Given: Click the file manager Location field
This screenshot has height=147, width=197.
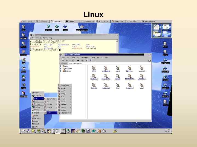Looking at the screenshot, I should point(109,64).
